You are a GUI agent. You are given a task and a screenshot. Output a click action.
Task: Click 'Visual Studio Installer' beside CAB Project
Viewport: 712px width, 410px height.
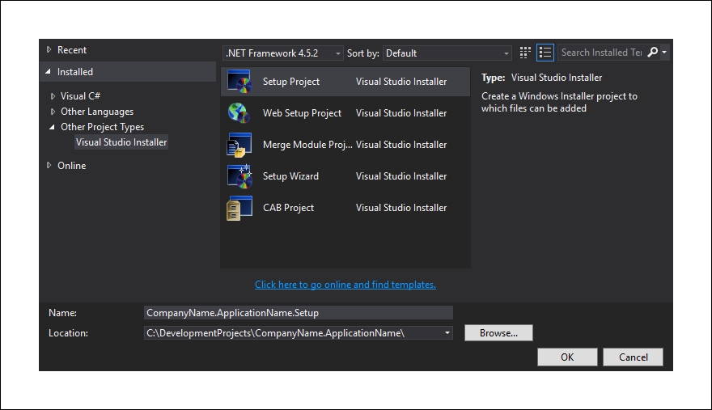(x=401, y=208)
